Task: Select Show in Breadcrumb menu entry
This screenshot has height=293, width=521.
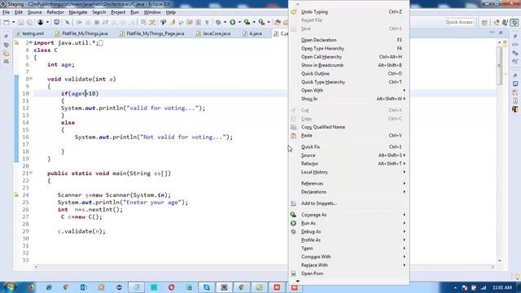Action: (x=349, y=65)
